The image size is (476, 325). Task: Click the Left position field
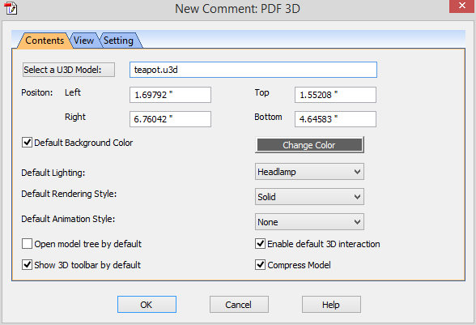pos(170,95)
